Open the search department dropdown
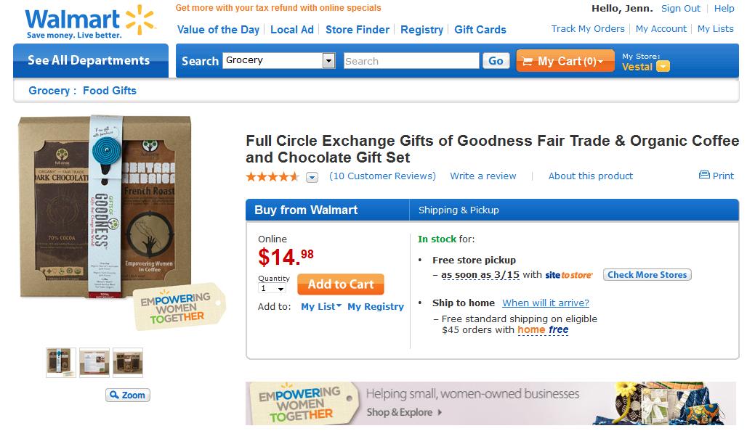 tap(328, 61)
